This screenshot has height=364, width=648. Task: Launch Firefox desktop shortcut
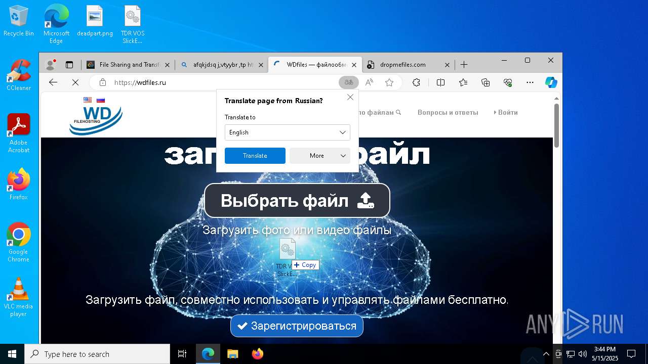19,184
